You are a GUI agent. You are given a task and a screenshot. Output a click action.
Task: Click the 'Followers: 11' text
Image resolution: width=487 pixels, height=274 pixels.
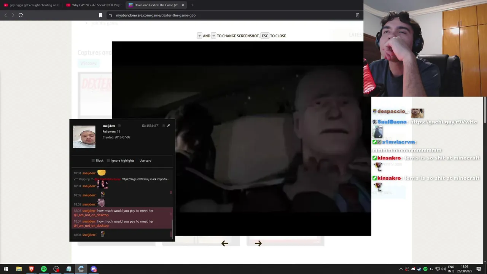[x=111, y=132]
